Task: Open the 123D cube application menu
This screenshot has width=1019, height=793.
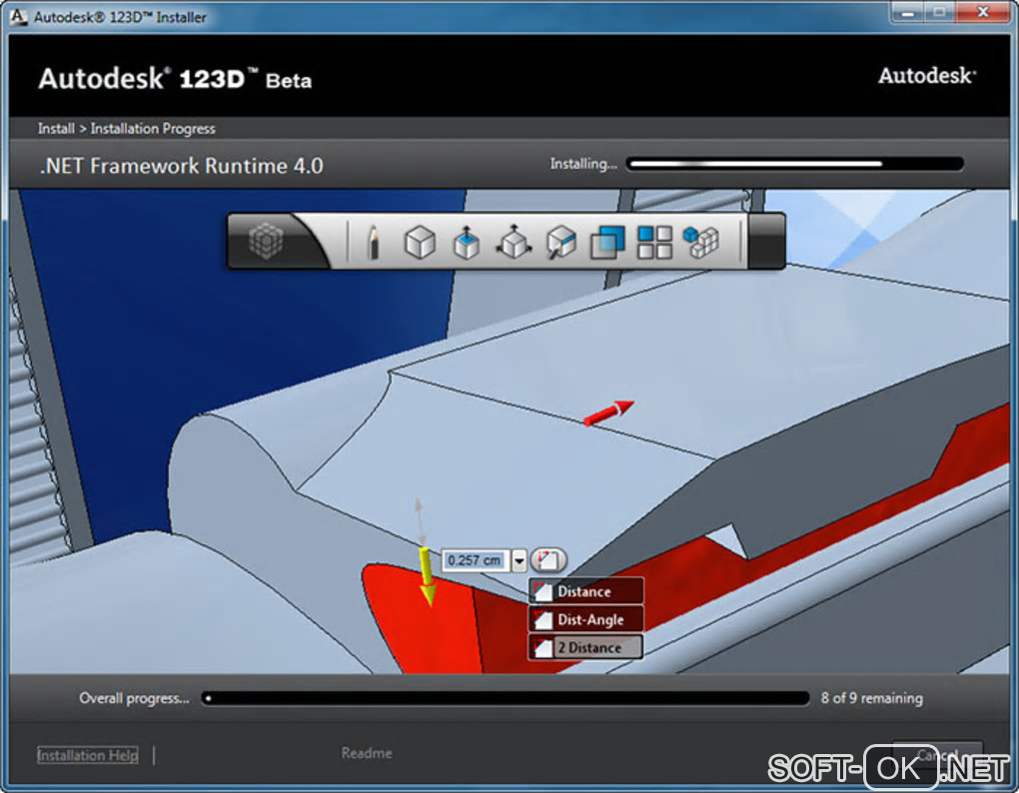Action: (266, 241)
